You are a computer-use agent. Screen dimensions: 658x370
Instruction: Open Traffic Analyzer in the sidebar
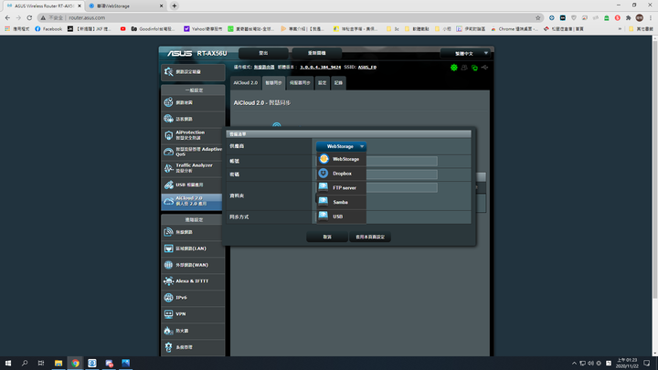193,168
